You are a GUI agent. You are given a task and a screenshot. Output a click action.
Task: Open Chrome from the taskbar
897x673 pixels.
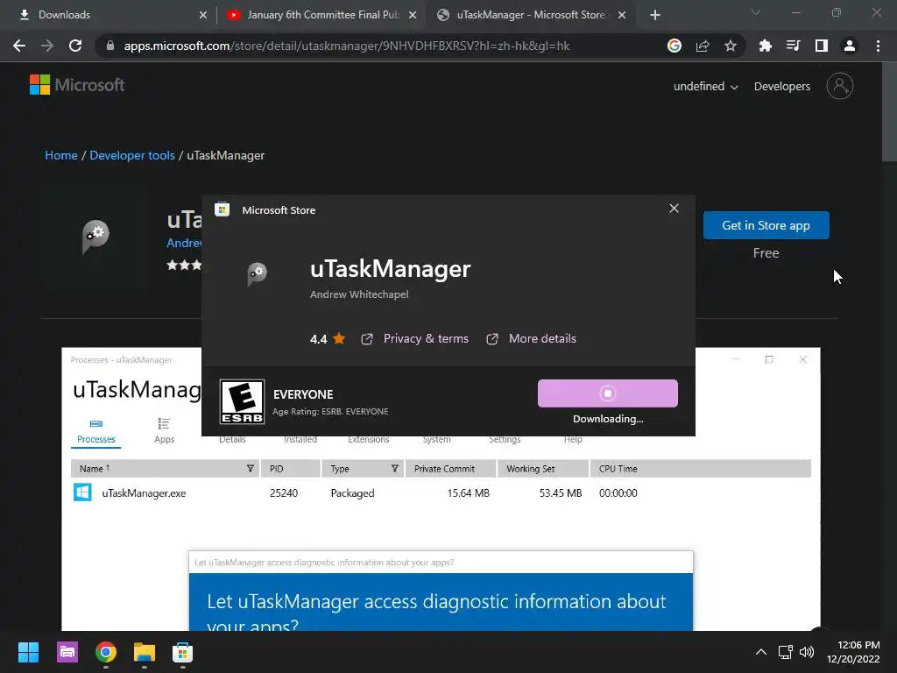click(106, 652)
